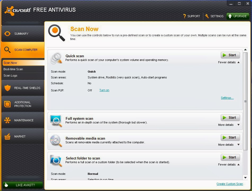Click the scrollbar down arrow
Image resolution: width=252 pixels, height=191 pixels.
click(x=246, y=178)
